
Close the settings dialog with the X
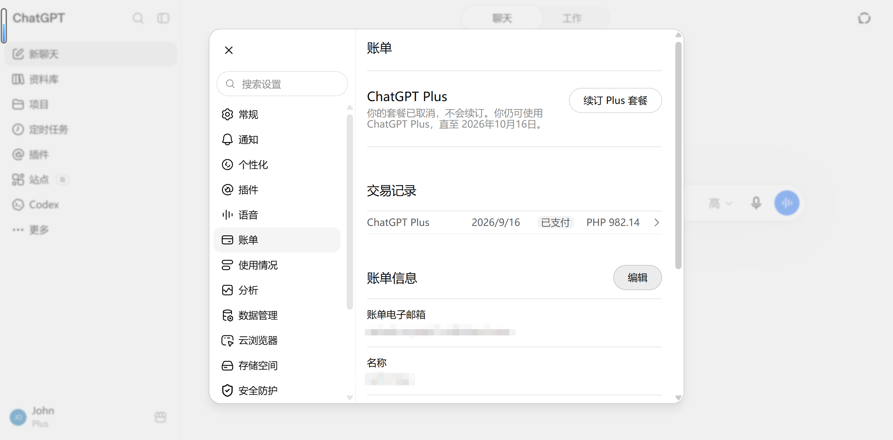pyautogui.click(x=229, y=50)
